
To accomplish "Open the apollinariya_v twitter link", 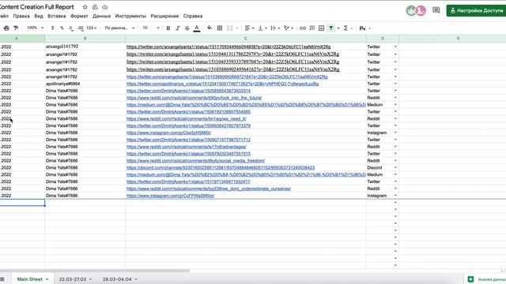I will click(x=222, y=84).
